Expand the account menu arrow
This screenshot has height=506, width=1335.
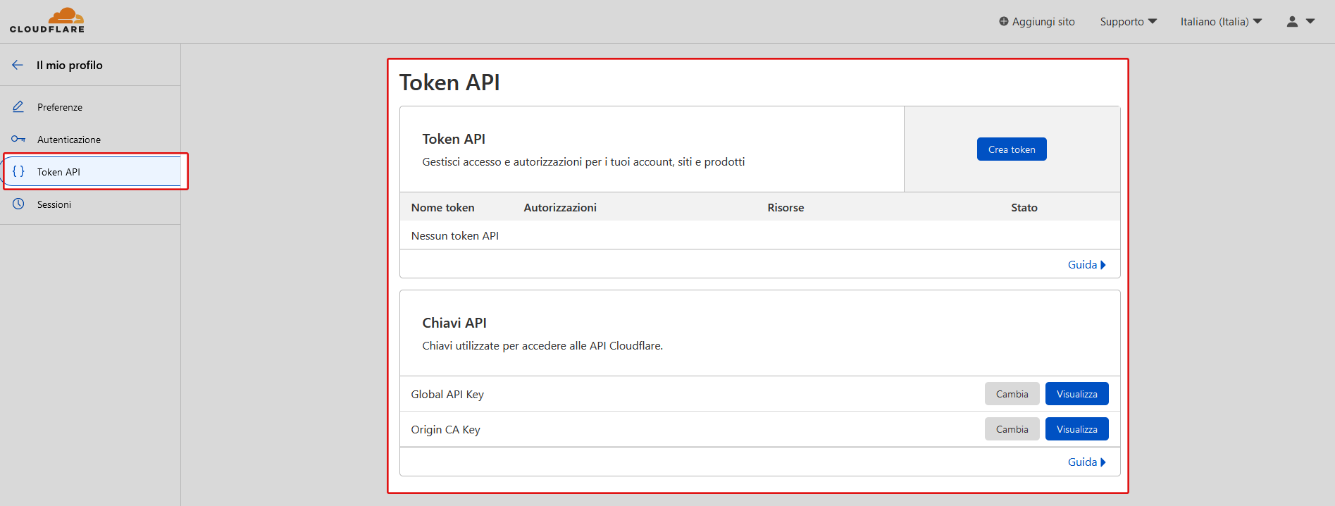(x=1310, y=21)
